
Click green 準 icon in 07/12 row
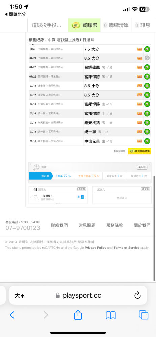point(147,131)
